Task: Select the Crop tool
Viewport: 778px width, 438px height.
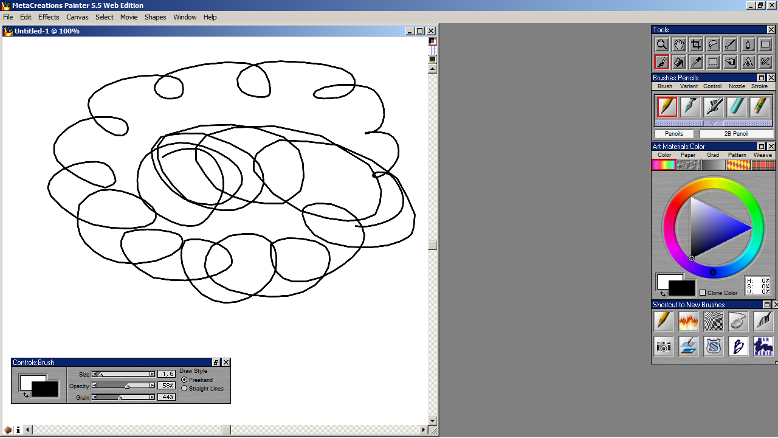Action: click(696, 44)
